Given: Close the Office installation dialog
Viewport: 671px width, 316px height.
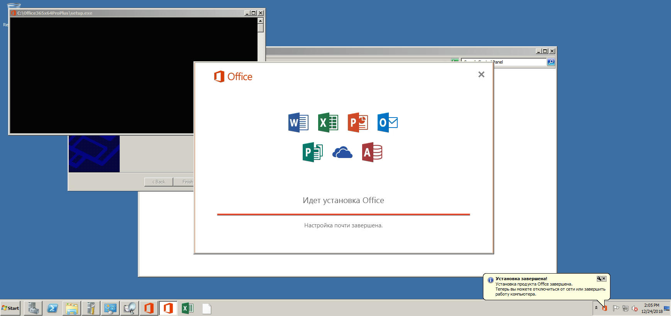Looking at the screenshot, I should [481, 74].
